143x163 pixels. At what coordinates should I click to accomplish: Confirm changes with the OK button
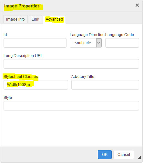click(x=105, y=155)
